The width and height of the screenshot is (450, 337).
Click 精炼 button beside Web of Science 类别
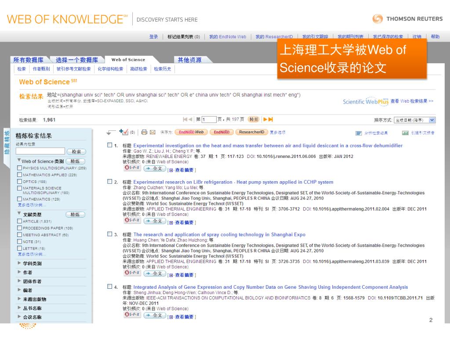[x=75, y=161]
